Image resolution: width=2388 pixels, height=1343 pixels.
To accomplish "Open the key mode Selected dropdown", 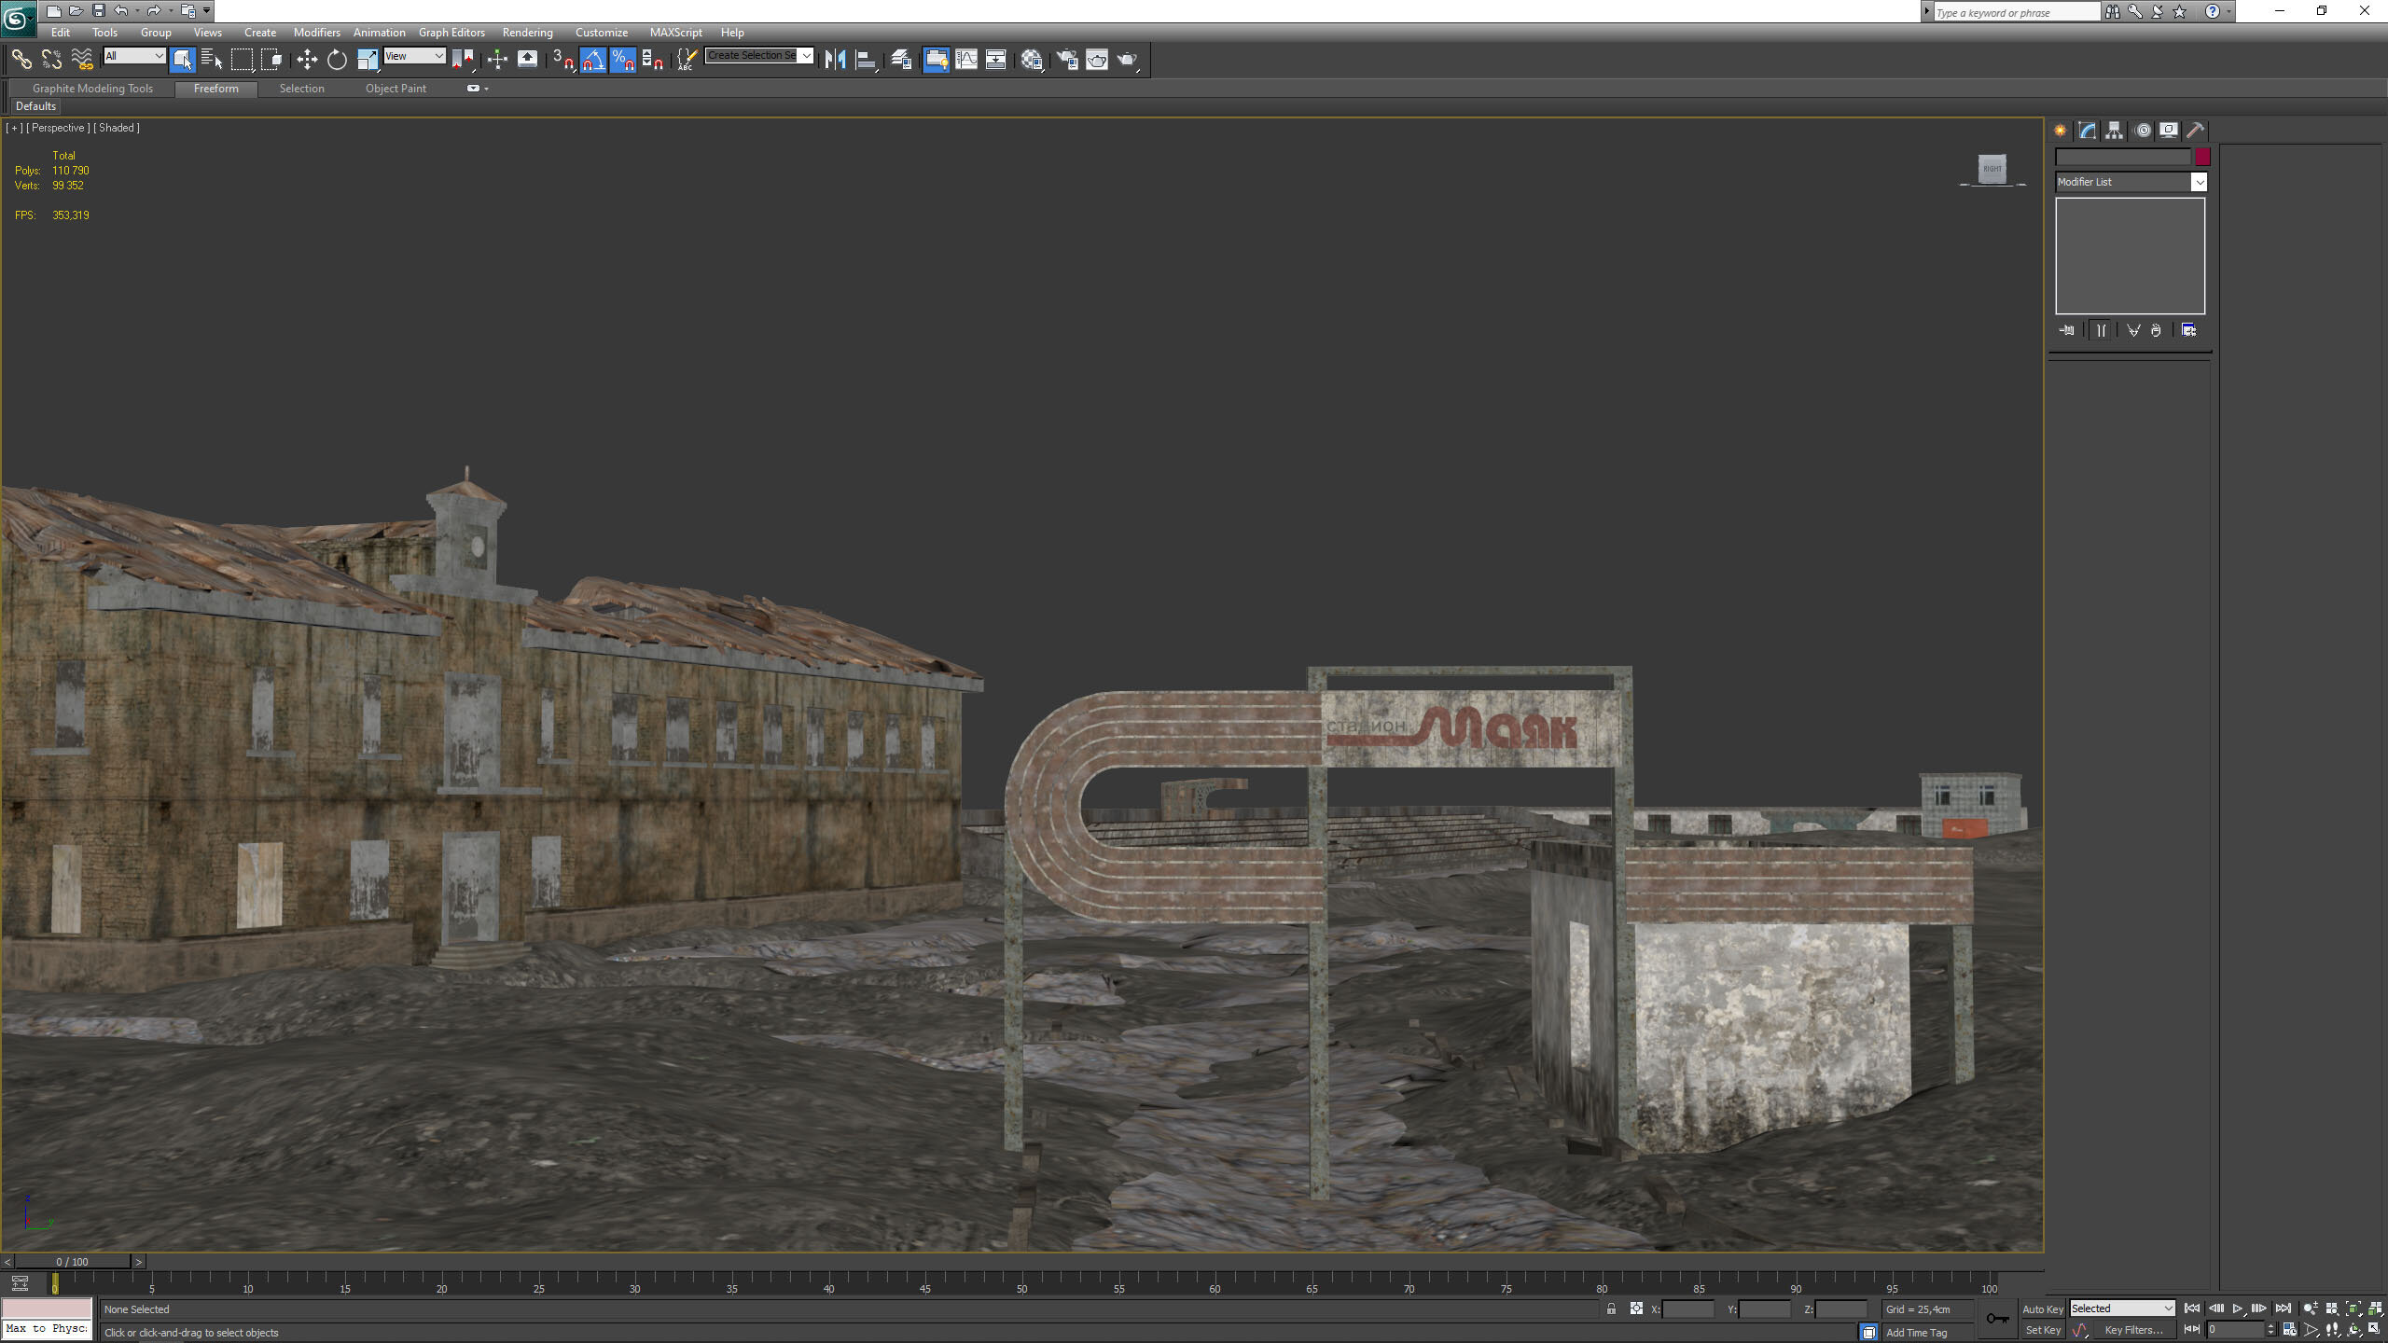I will point(2122,1308).
